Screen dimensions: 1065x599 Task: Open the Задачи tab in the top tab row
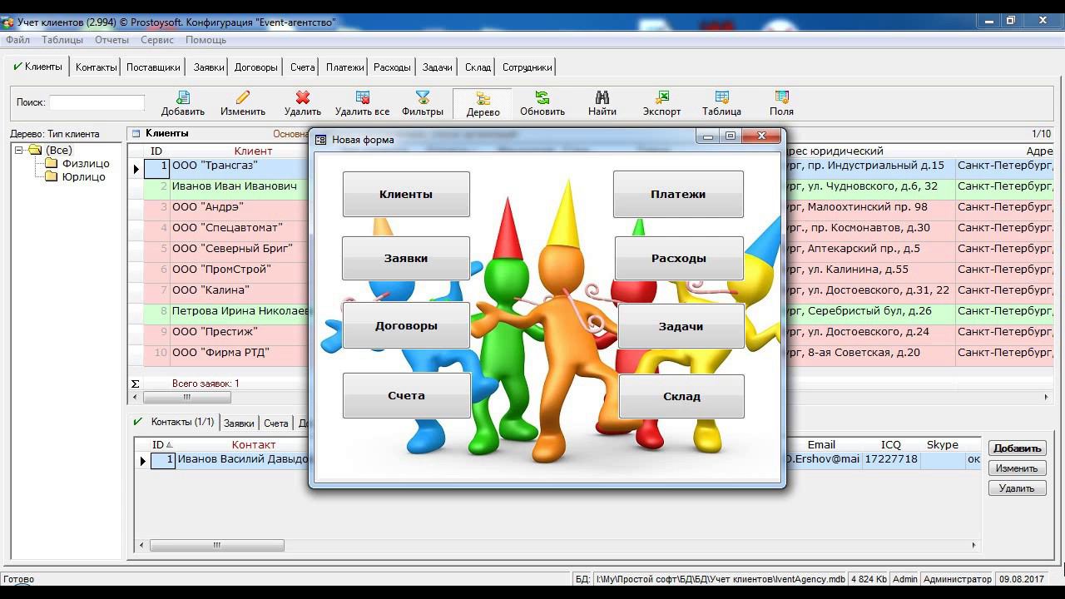point(438,67)
